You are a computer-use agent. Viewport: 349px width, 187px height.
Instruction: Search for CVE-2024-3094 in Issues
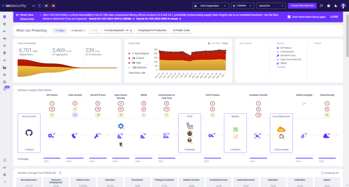pos(158,19)
